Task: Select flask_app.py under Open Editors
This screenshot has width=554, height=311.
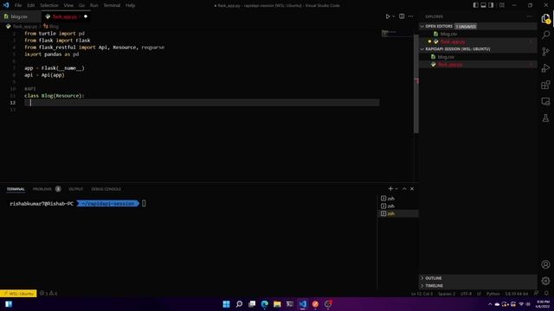Action: point(479,41)
